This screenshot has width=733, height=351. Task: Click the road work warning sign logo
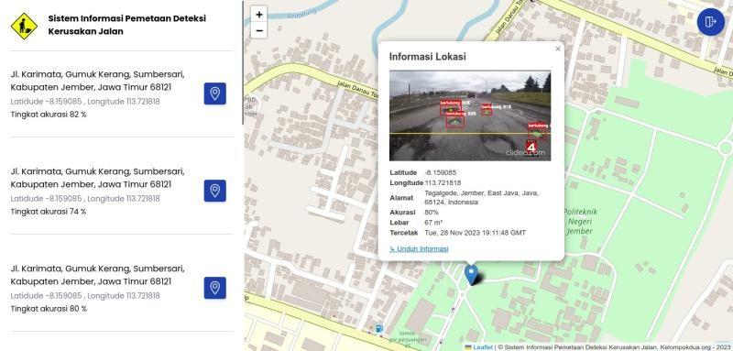24,26
